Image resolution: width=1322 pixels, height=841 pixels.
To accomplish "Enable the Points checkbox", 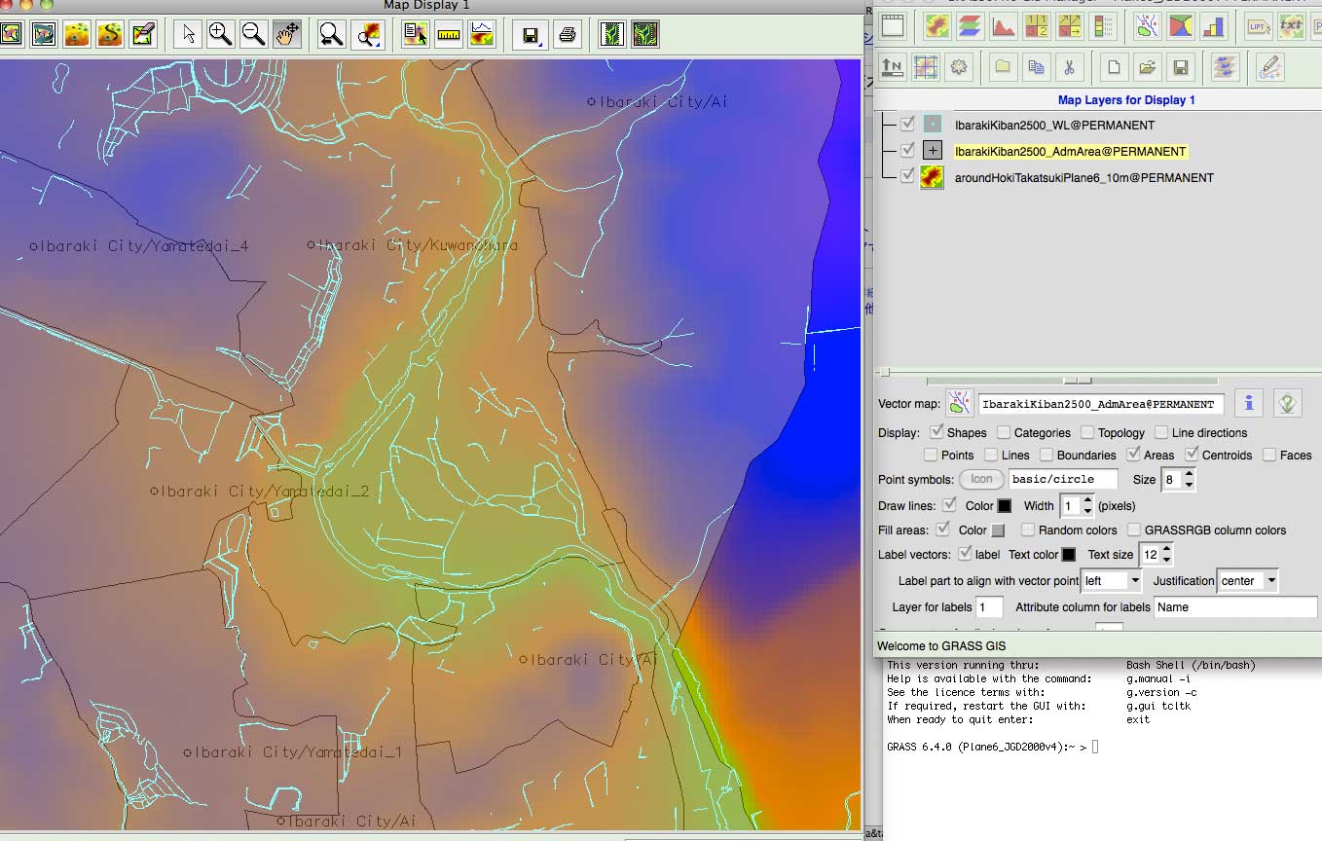I will coord(931,455).
